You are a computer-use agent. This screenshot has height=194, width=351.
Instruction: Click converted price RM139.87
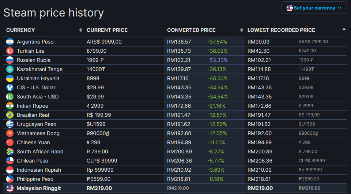(x=179, y=69)
